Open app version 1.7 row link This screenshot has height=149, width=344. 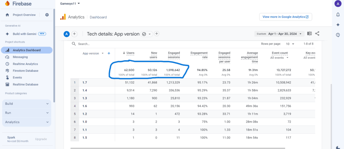tap(85, 83)
